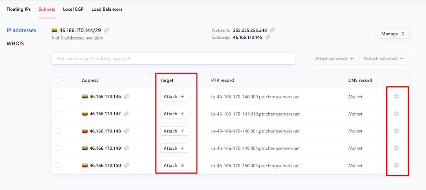Copy IP address 46.166.170.146

(x=126, y=96)
